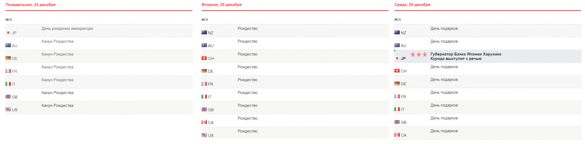Click three-star importance rating icon
This screenshot has height=144, width=585.
[419, 54]
